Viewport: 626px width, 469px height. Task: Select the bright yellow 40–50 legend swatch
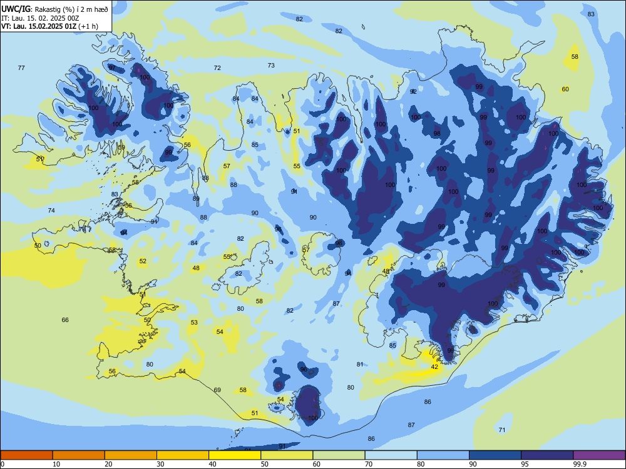coord(235,455)
